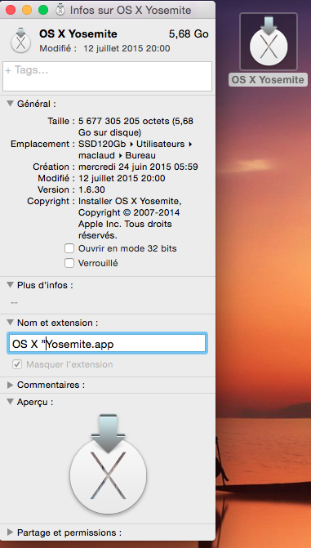This screenshot has width=311, height=548.
Task: Click the bold OS X Yosemite header name
Action: (x=78, y=34)
